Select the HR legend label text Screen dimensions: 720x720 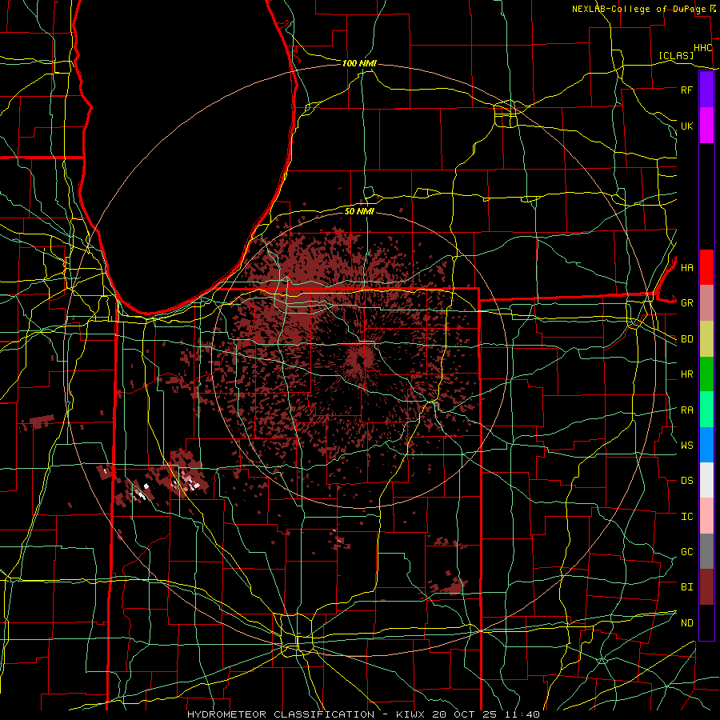click(x=686, y=374)
